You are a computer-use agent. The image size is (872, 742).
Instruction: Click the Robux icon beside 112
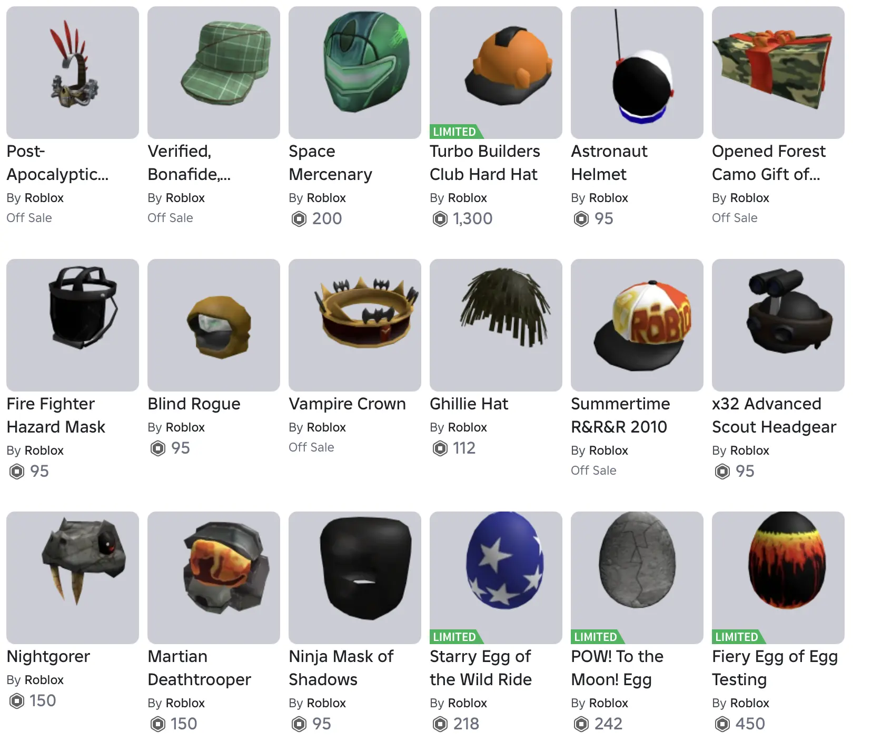click(440, 448)
